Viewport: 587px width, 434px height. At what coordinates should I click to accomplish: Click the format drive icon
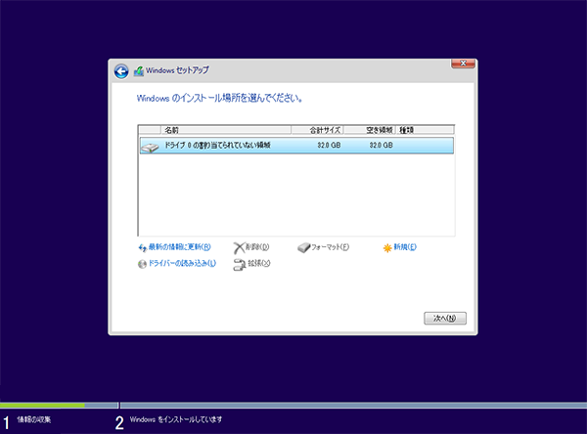(304, 247)
